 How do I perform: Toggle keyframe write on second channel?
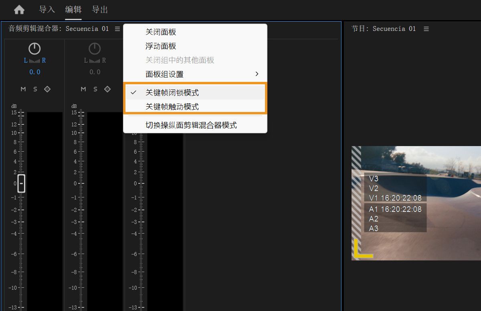(107, 89)
